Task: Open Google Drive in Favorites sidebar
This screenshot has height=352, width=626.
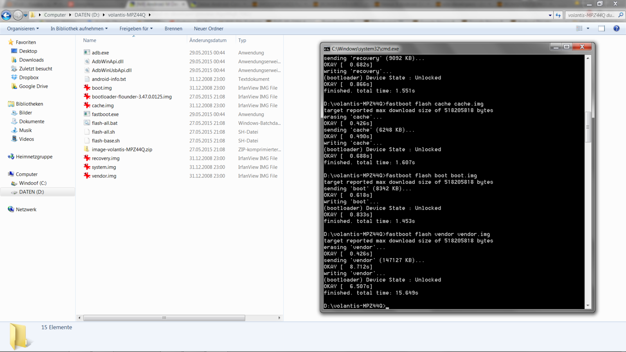Action: point(33,86)
